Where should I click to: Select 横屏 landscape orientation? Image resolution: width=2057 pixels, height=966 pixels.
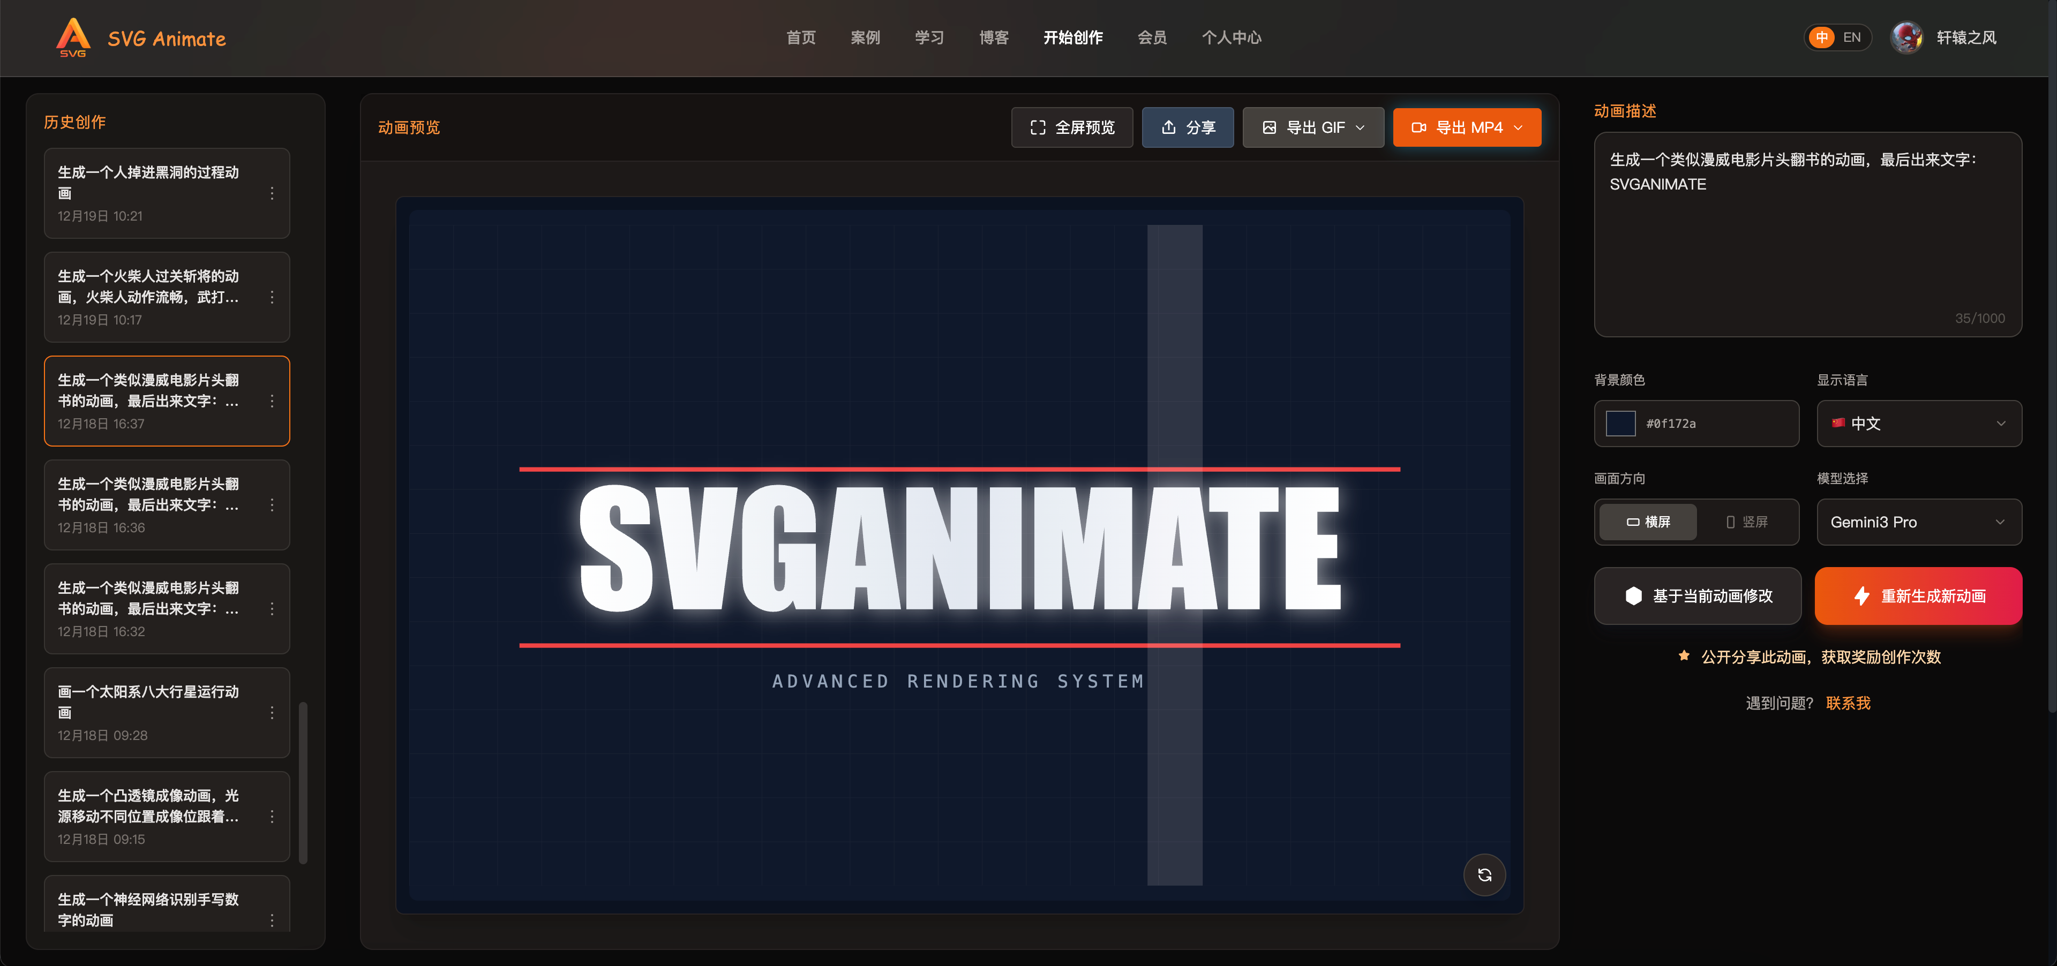coord(1648,522)
